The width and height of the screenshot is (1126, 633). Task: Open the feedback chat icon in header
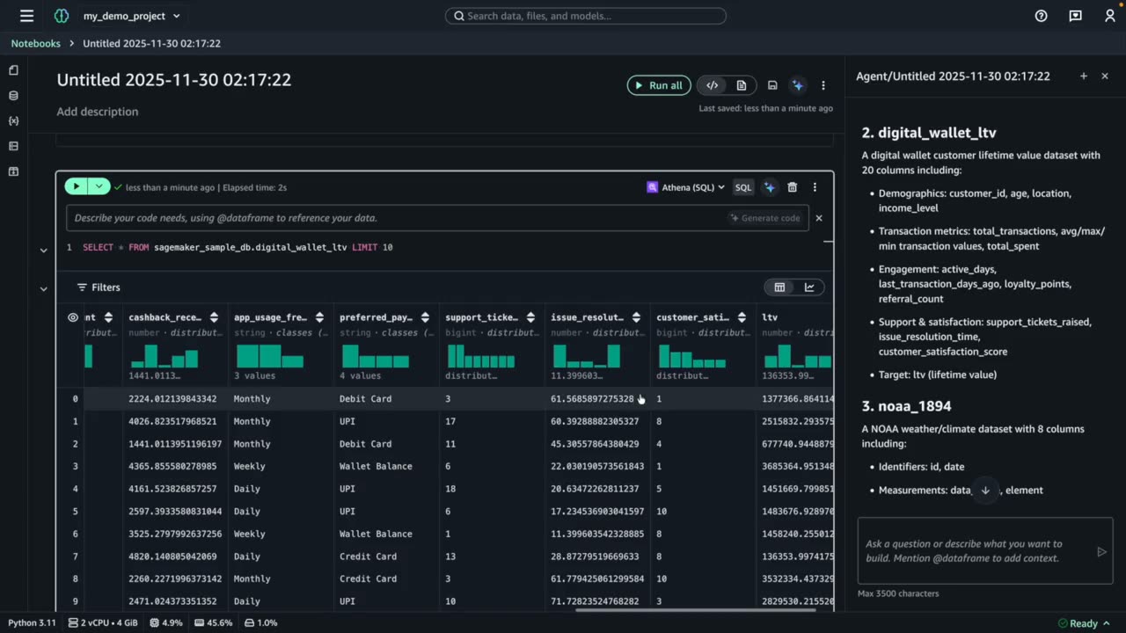[1075, 16]
